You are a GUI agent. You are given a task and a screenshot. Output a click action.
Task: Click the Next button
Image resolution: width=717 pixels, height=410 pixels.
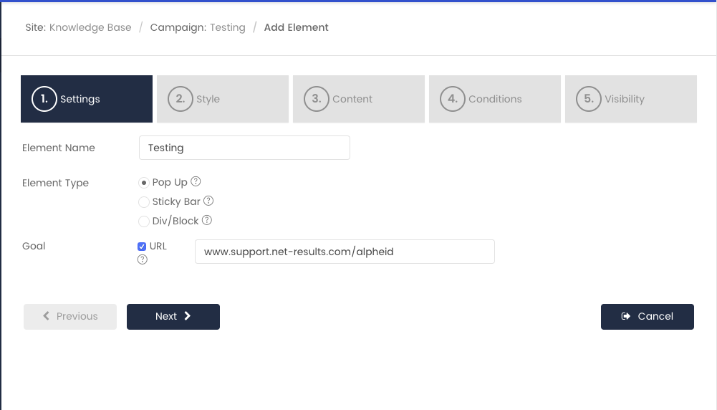(173, 317)
